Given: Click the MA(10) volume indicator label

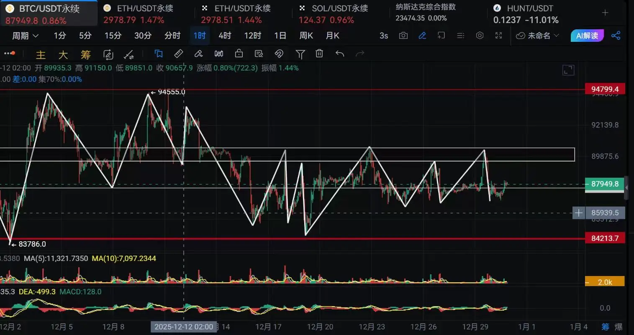Looking at the screenshot, I should [124, 258].
